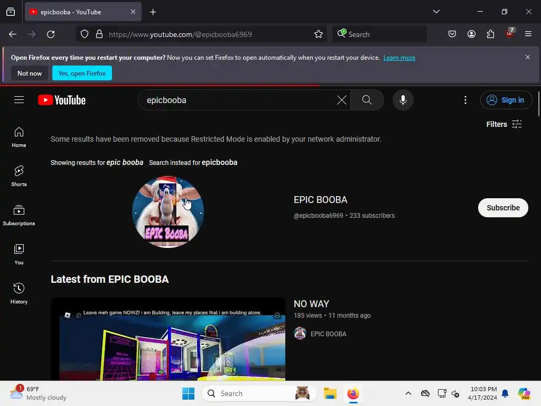Open the OneDrive cloud tray icon
Screen dimensions: 541x406
[x=425, y=393]
